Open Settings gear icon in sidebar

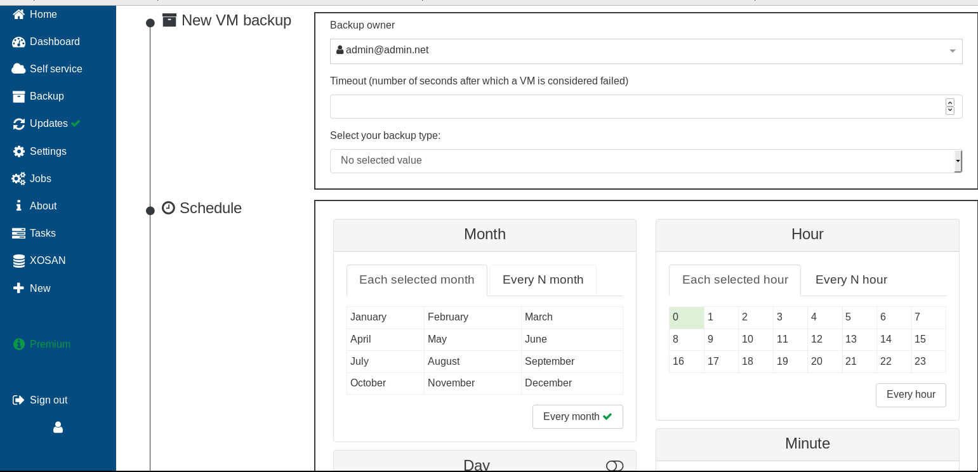[x=18, y=152]
